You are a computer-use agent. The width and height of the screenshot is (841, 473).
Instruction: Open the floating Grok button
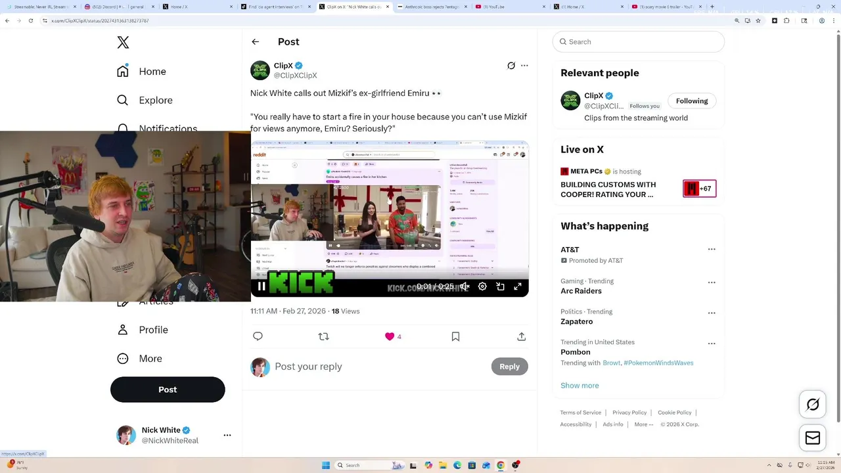pyautogui.click(x=813, y=405)
